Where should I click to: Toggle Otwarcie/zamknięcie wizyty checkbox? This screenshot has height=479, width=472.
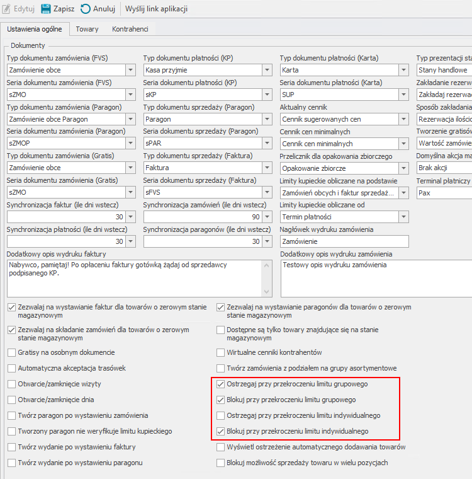12,384
